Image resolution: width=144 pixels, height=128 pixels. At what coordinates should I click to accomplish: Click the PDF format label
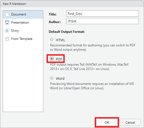59,59
